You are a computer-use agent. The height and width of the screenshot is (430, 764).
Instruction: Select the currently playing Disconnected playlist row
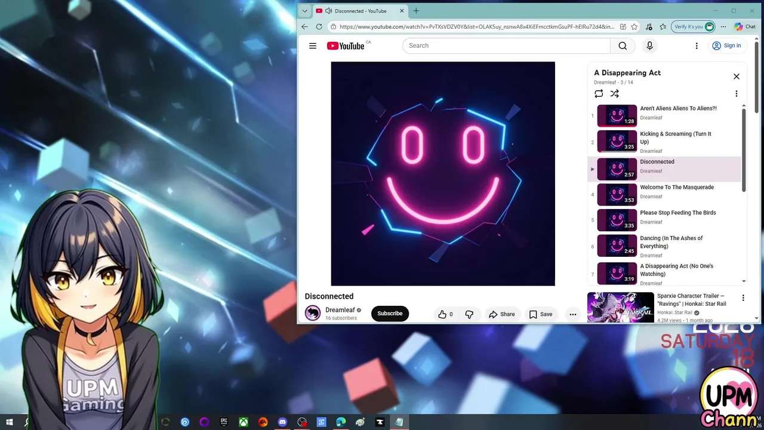[x=664, y=169]
